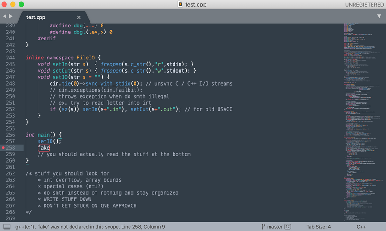Click the 17 changes badge in status bar
The image size is (386, 231).
pos(288,227)
